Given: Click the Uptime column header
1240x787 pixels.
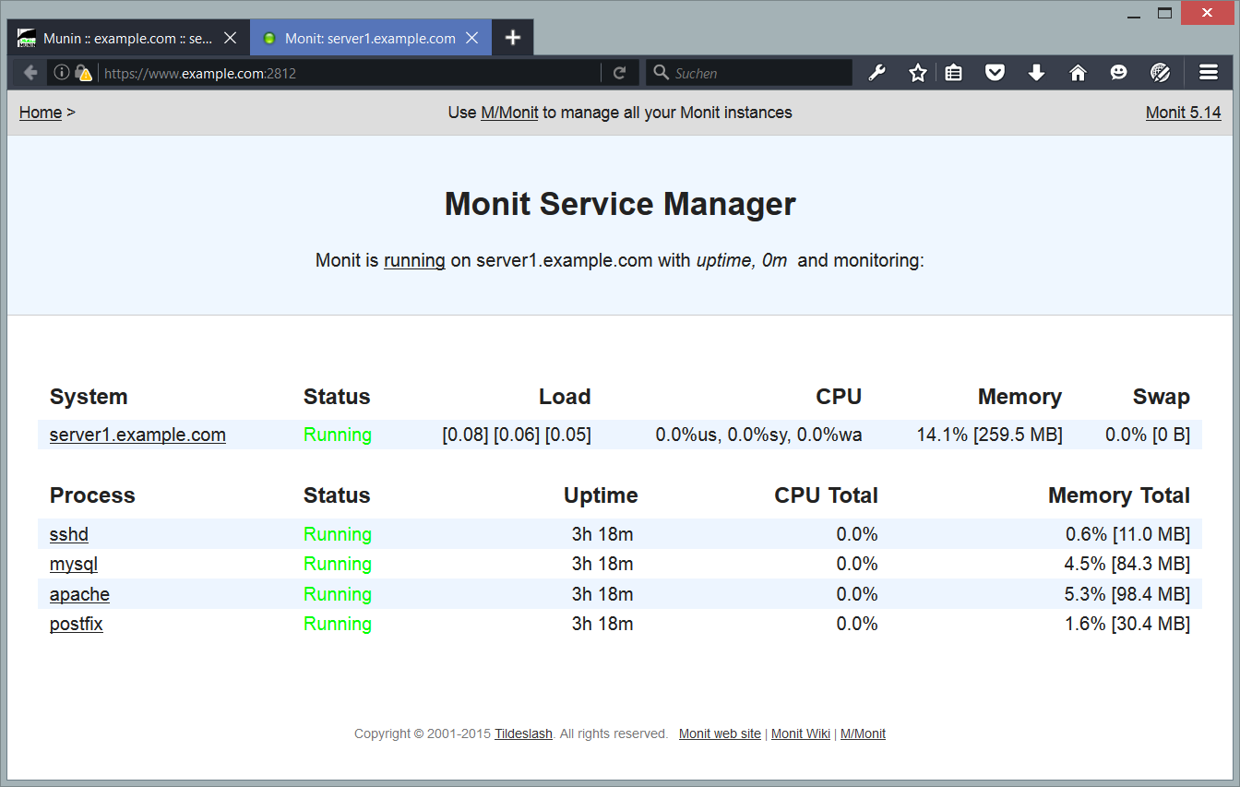Looking at the screenshot, I should pyautogui.click(x=601, y=495).
